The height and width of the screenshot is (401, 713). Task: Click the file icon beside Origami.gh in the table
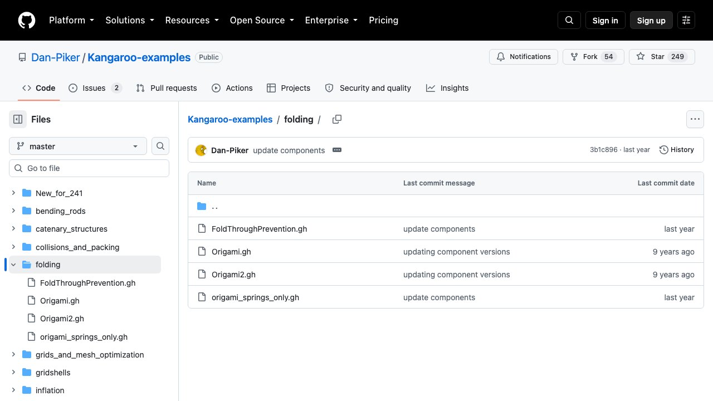(x=202, y=252)
